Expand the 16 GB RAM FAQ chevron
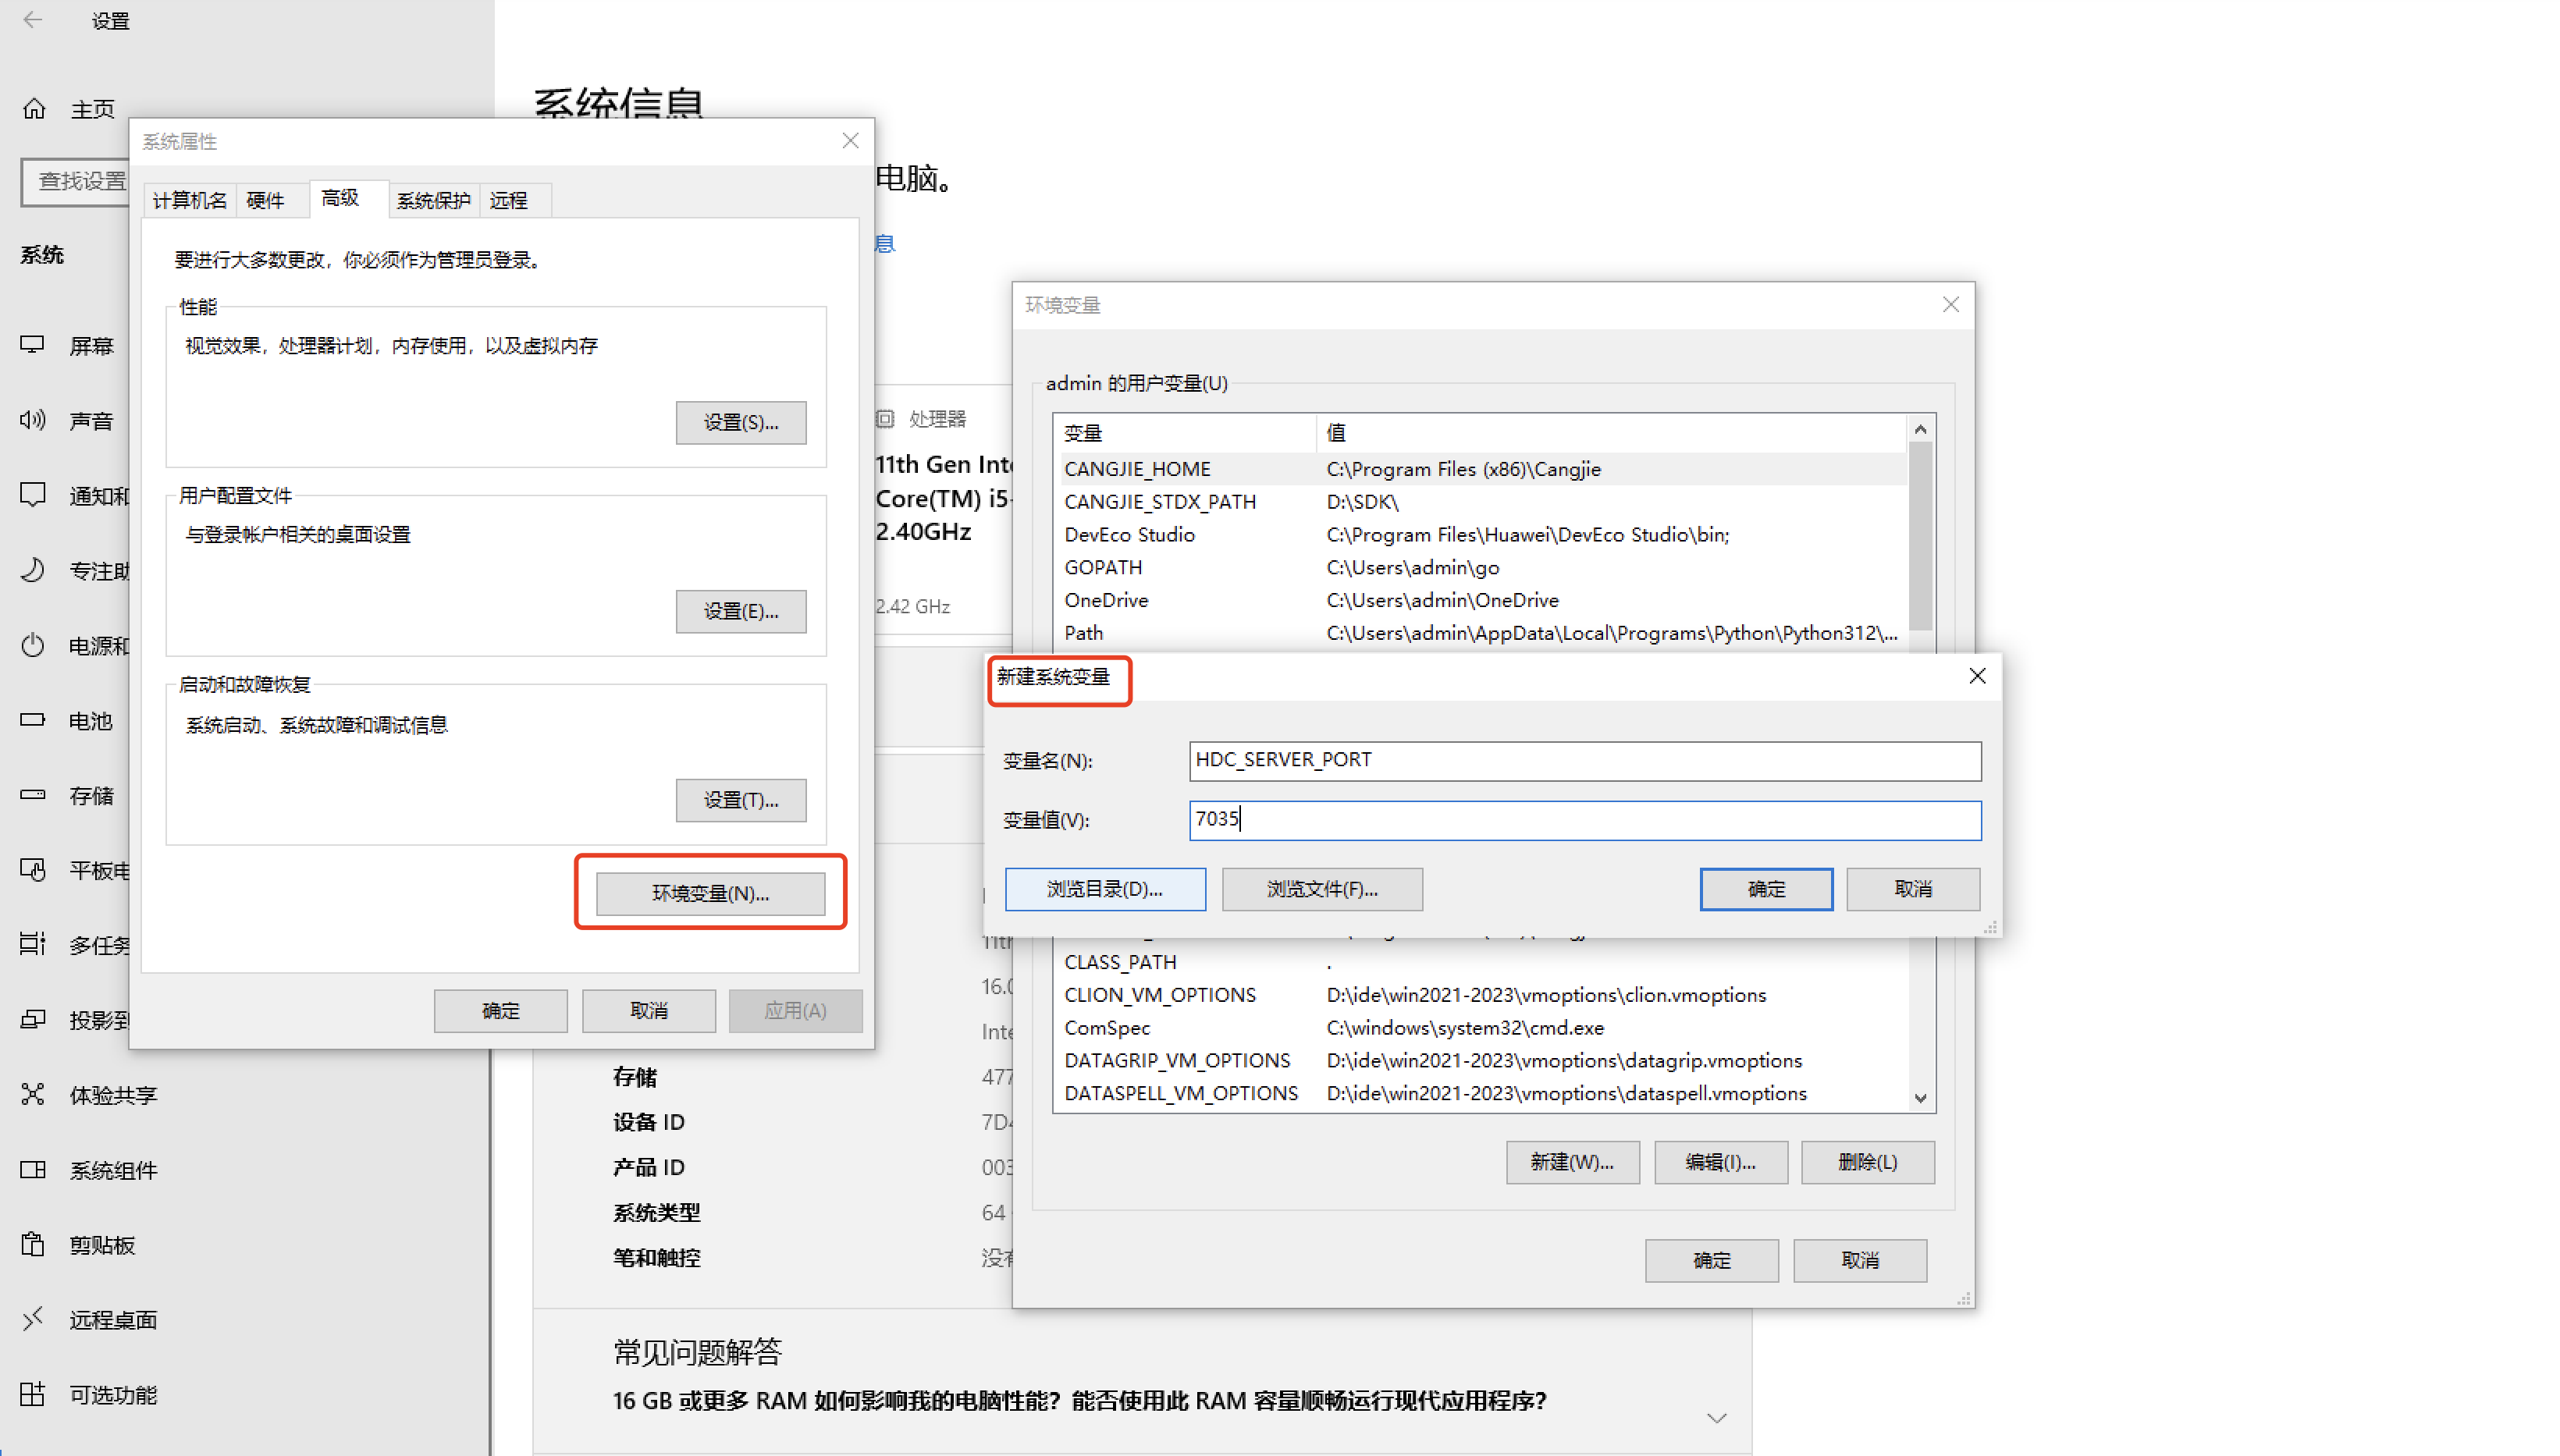This screenshot has height=1456, width=2560. click(x=1716, y=1418)
